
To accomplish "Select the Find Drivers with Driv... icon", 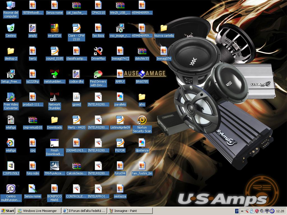I will point(98,78).
